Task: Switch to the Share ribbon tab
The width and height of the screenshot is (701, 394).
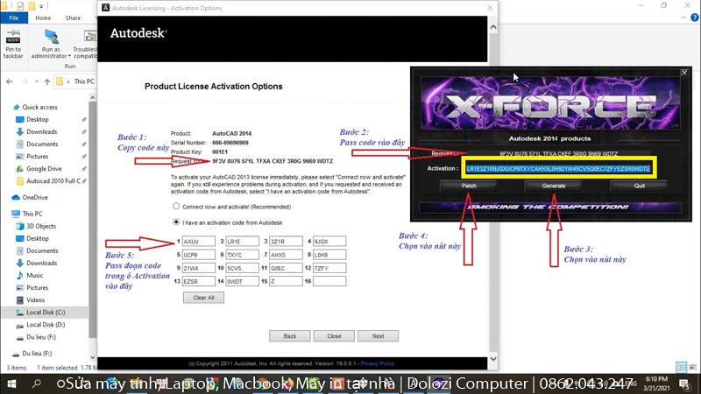Action: coord(73,18)
